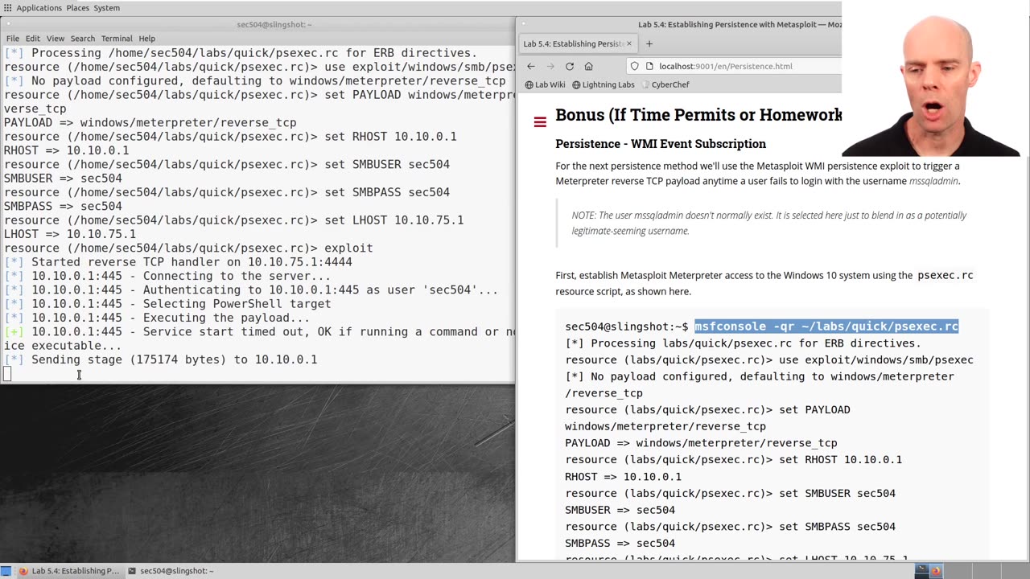Open the terminal Search menu
Screen dimensions: 1030x579
82,38
